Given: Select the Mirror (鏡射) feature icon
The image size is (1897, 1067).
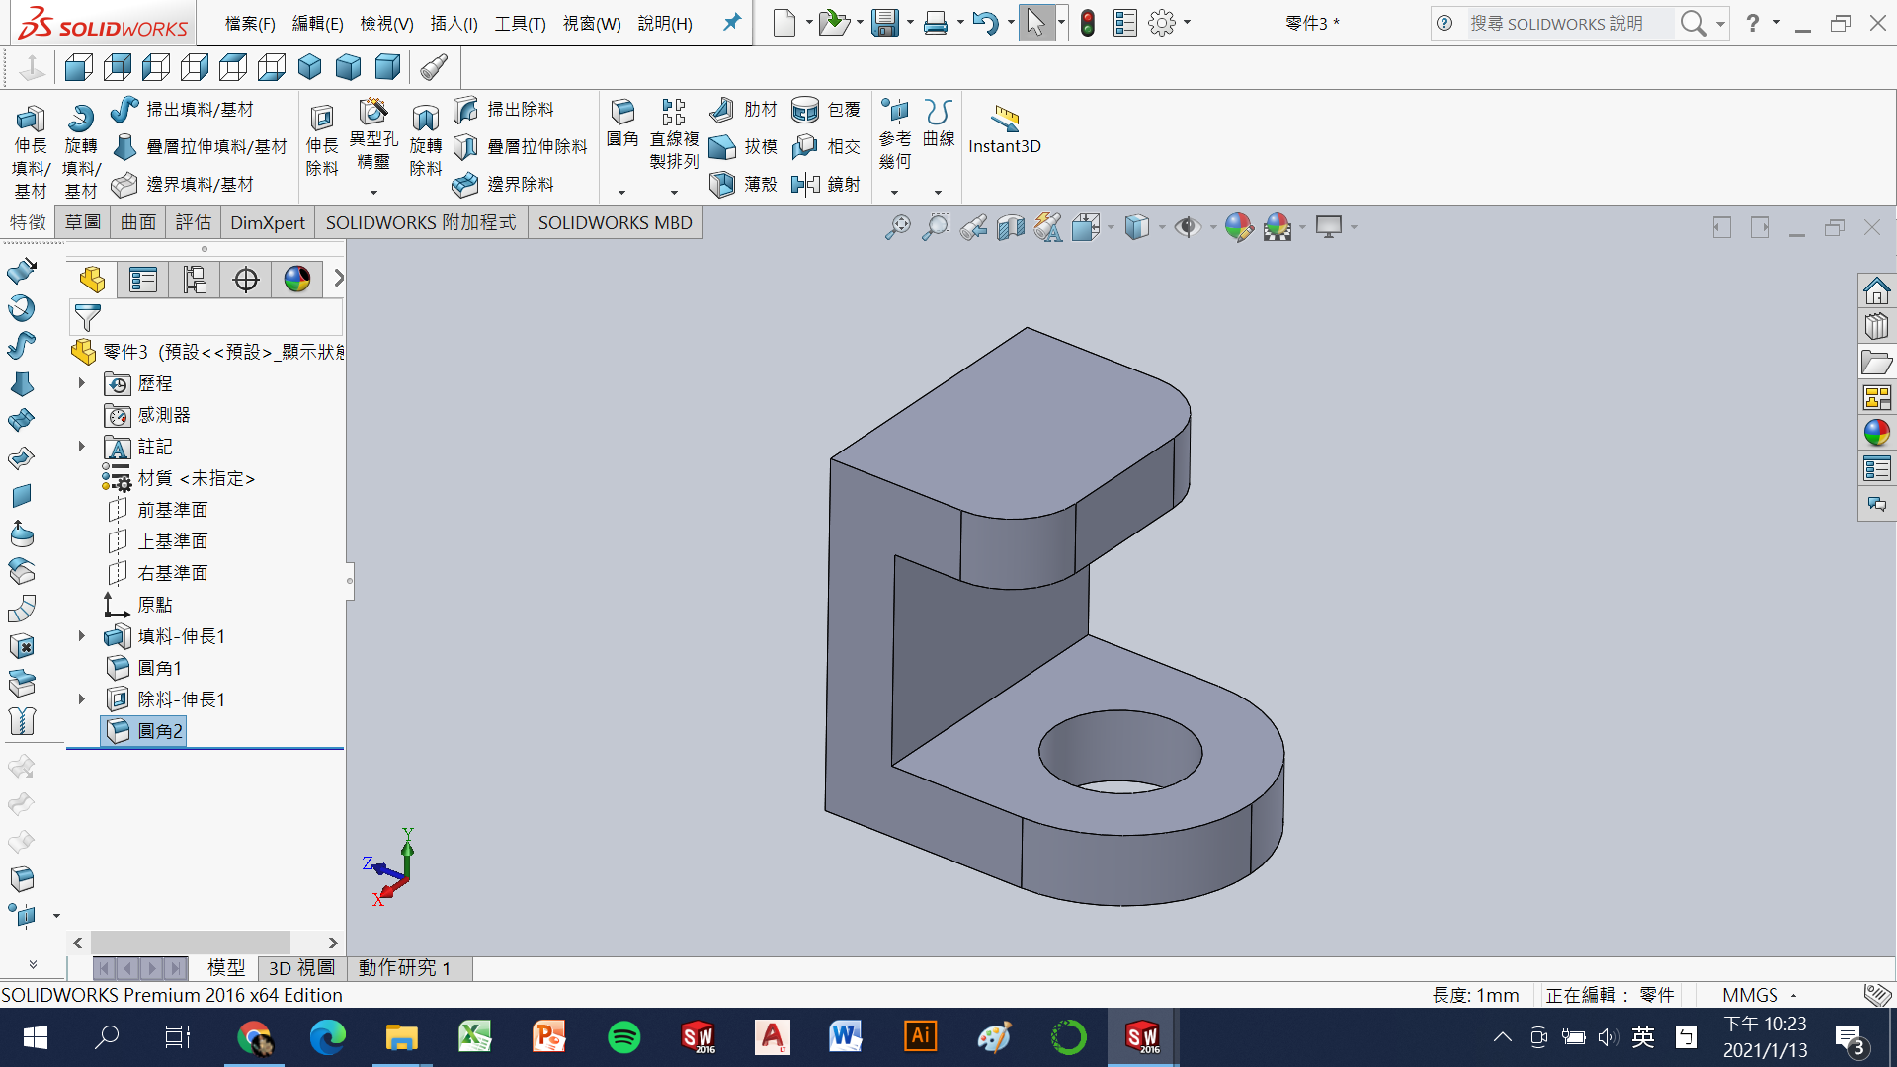Looking at the screenshot, I should tap(806, 184).
